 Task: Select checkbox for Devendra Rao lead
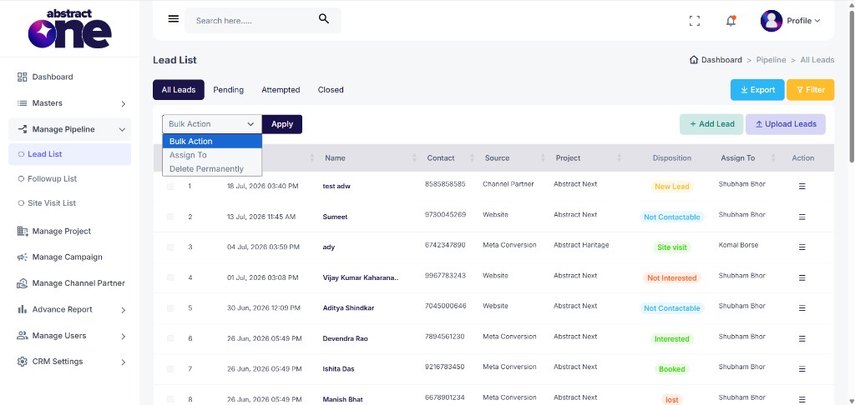pos(170,338)
